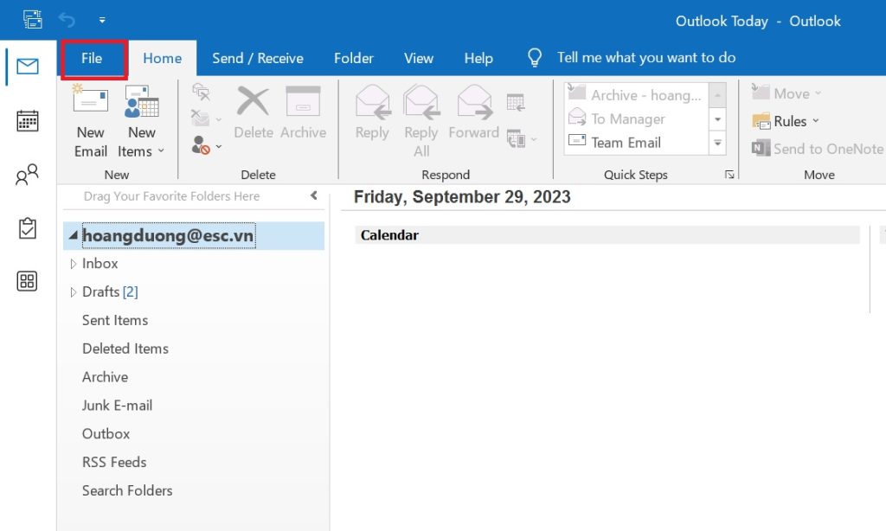Screen dimensions: 886x531
Task: Create a New Email
Action: [90, 121]
